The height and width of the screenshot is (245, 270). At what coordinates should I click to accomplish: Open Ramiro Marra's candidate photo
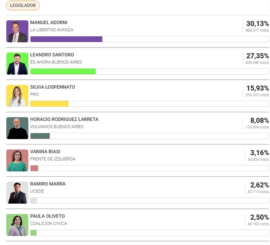[17, 192]
